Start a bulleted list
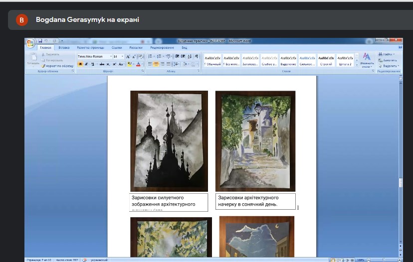Screen dimensions: 413x262 (x=150, y=56)
